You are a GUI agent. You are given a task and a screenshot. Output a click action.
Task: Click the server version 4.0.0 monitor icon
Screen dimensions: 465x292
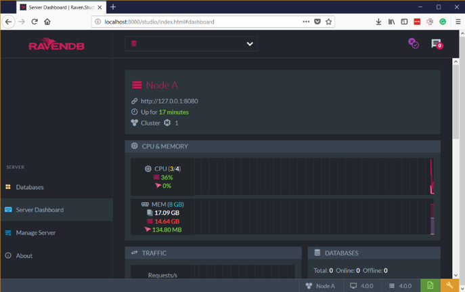pos(353,286)
